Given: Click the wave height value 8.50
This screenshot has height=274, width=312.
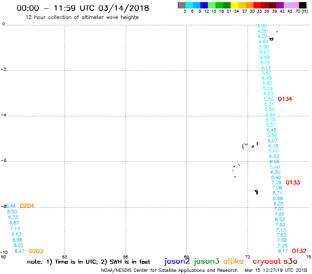Looking at the screenshot, I should (12, 212).
